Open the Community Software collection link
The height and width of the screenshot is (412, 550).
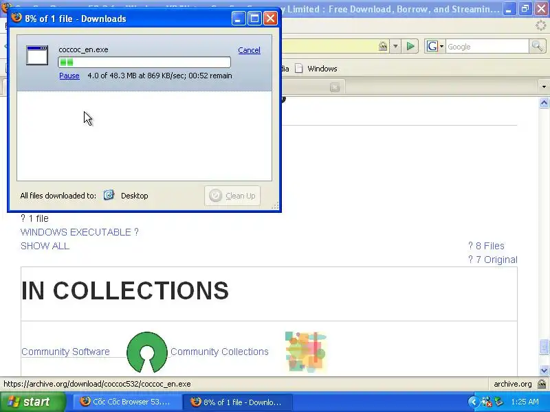(65, 352)
